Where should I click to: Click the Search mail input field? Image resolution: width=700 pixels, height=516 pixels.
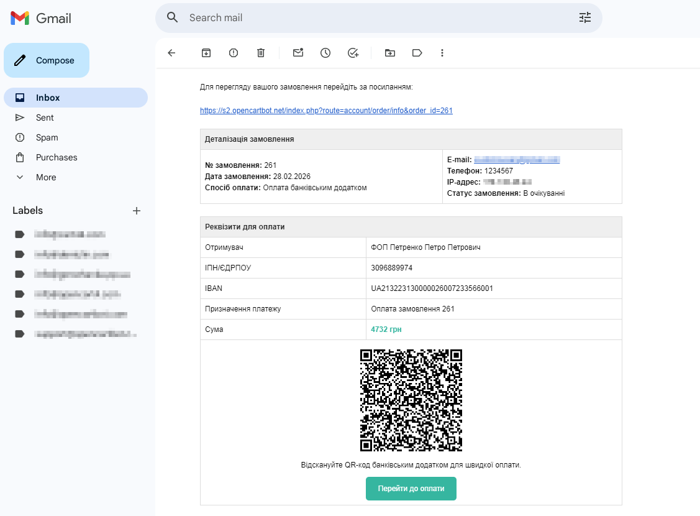pos(373,17)
